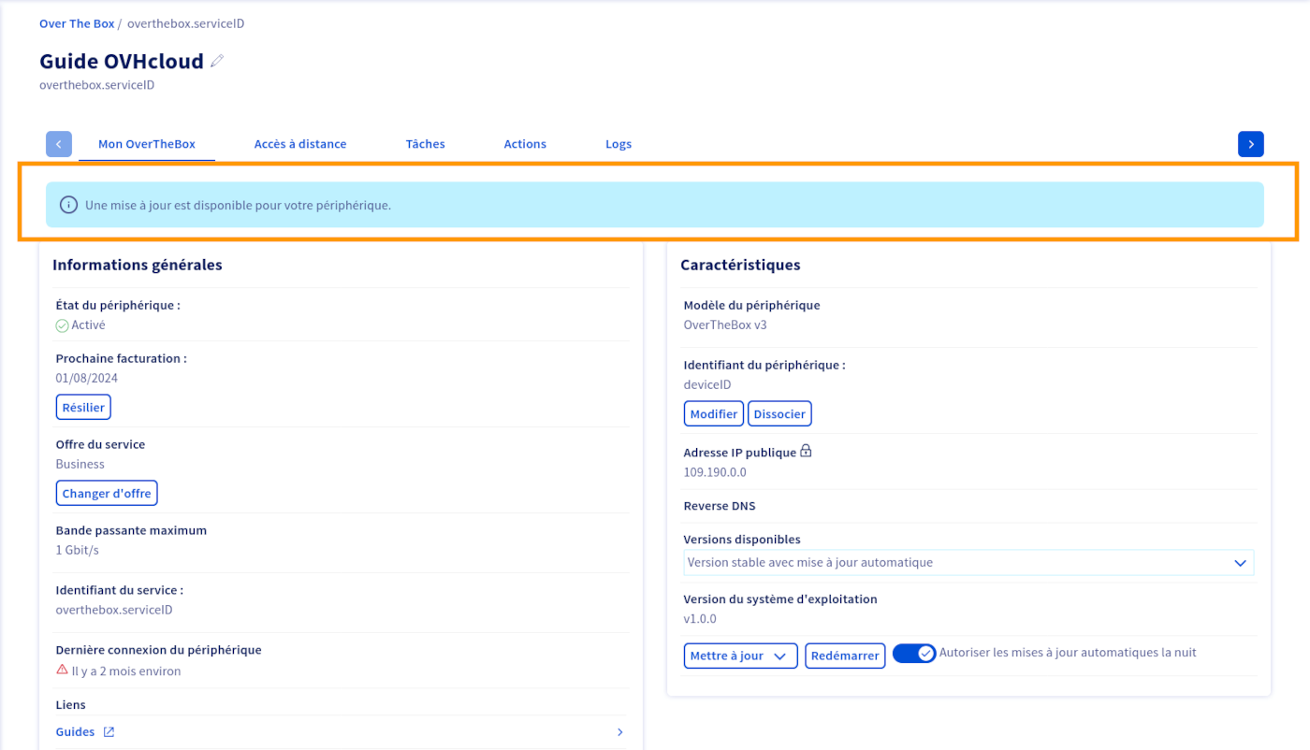Expand the Mettre à jour dropdown button

tap(740, 656)
